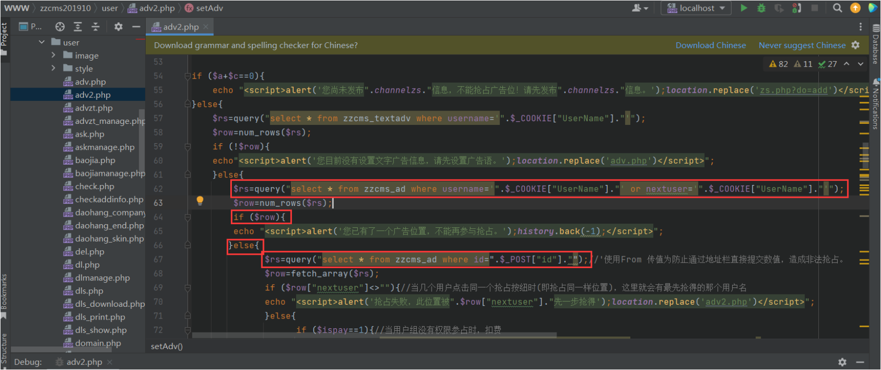Click the yellow lightbulb quick-fix icon
881x370 pixels.
(200, 201)
